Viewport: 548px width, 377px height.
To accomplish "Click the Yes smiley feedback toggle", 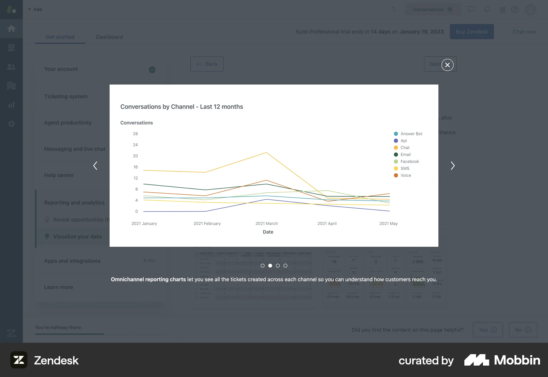I will (x=488, y=330).
